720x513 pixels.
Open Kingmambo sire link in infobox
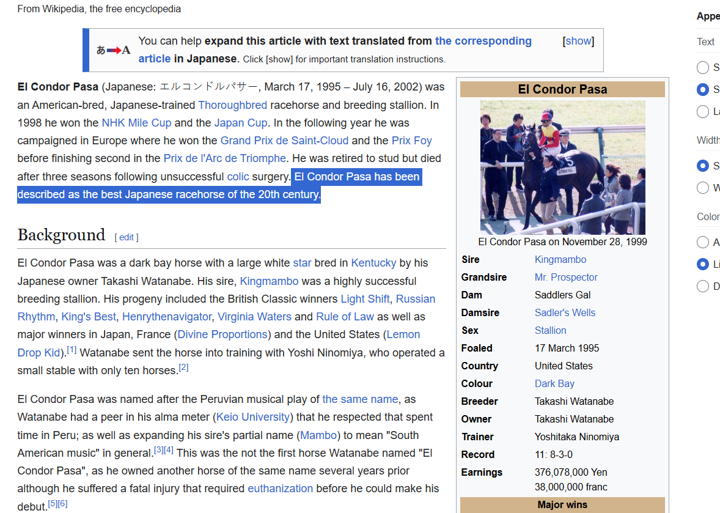pyautogui.click(x=560, y=259)
